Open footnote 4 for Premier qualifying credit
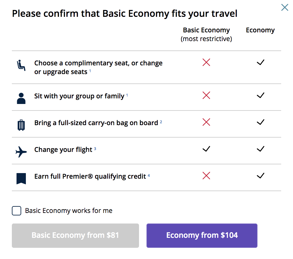The image size is (293, 259). point(148,175)
